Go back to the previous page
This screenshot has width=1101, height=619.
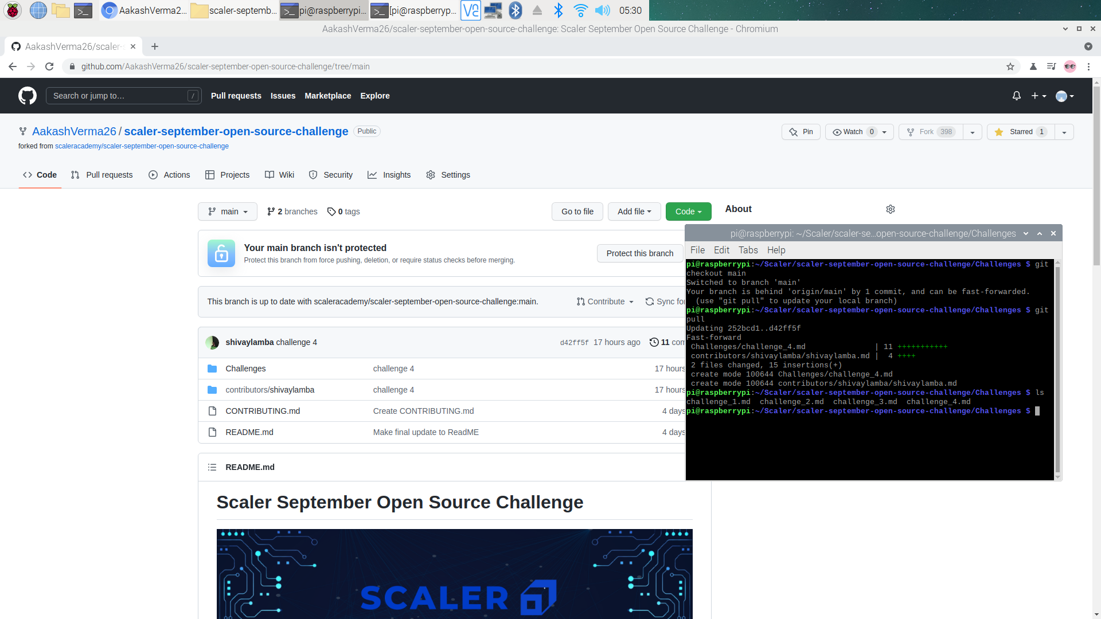[x=13, y=66]
